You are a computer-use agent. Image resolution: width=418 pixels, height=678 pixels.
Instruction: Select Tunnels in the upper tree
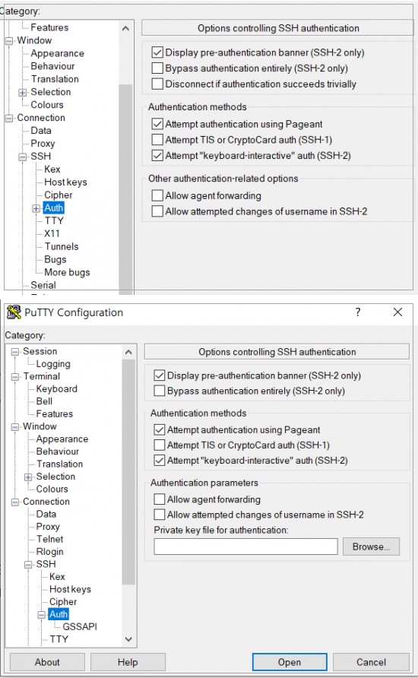click(x=62, y=246)
